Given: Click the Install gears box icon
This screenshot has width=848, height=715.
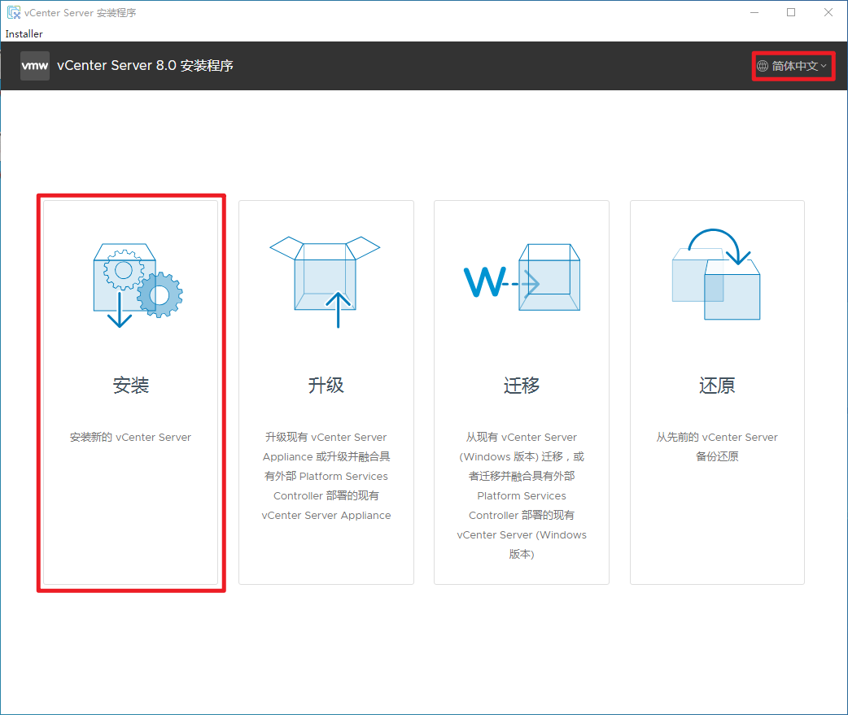Looking at the screenshot, I should click(136, 284).
